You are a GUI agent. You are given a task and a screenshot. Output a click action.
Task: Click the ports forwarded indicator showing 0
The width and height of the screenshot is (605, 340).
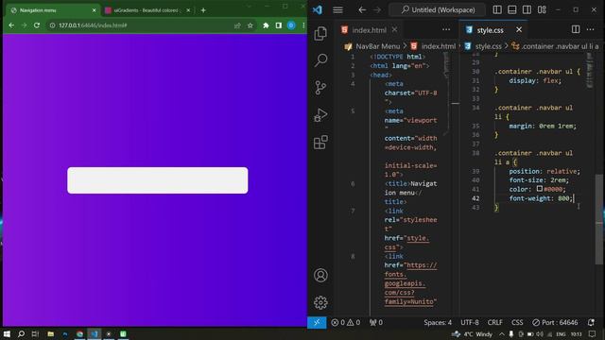pyautogui.click(x=376, y=322)
